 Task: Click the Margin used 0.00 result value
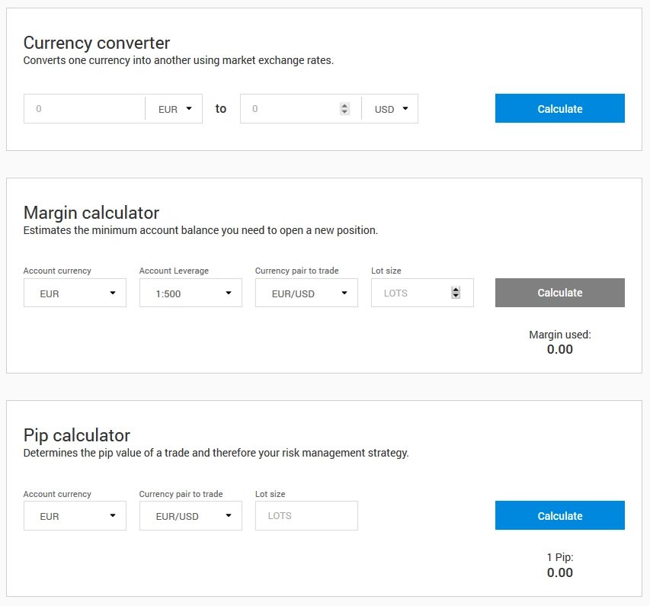pos(559,350)
